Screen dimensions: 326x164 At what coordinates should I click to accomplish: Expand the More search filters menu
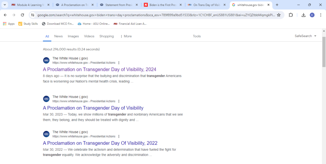pyautogui.click(x=126, y=36)
